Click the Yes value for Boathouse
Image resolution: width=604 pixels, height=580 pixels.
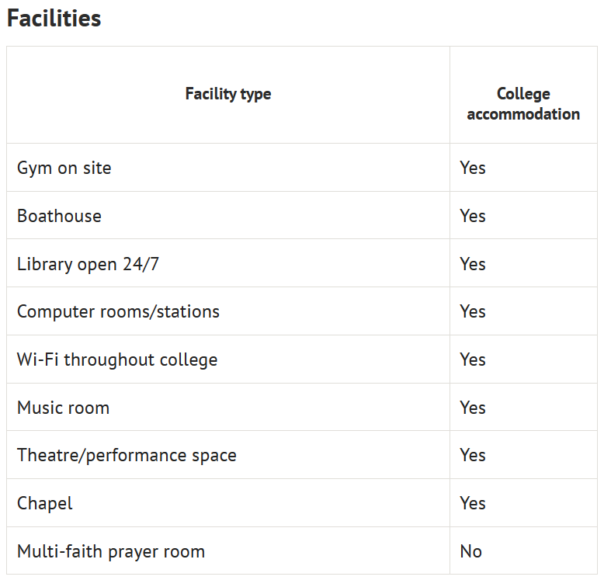click(x=473, y=216)
